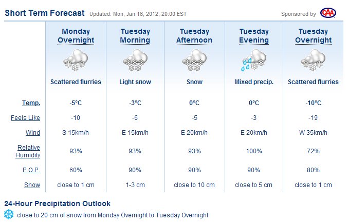Image resolution: width=348 pixels, height=224 pixels.
Task: Select the Tuesday Afternoon column heading
Action: tap(194, 36)
